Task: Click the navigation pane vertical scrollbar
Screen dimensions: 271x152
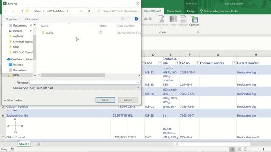Action: tap(35, 47)
